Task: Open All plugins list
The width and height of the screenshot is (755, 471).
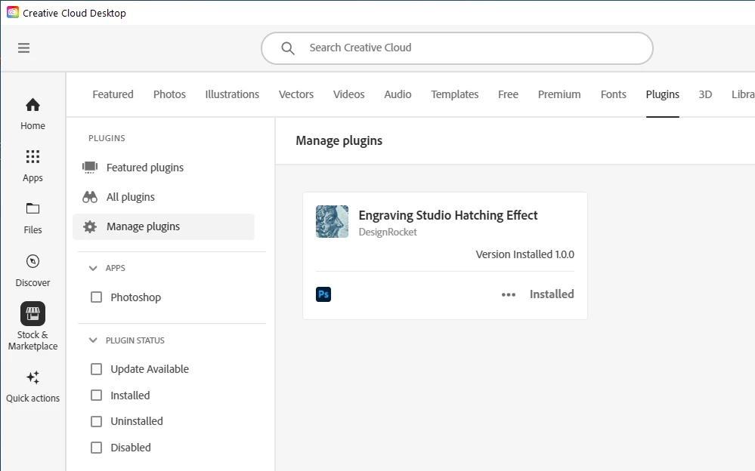Action: pyautogui.click(x=130, y=197)
